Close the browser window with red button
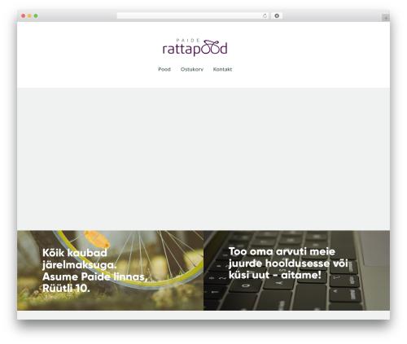The image size is (407, 344). point(24,15)
